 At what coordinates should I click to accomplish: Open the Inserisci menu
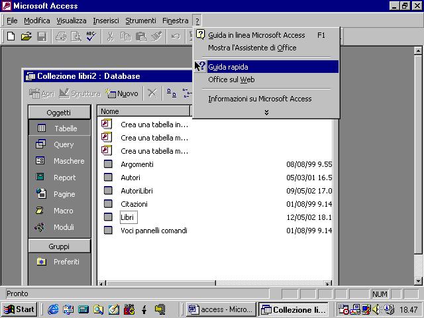tap(106, 21)
